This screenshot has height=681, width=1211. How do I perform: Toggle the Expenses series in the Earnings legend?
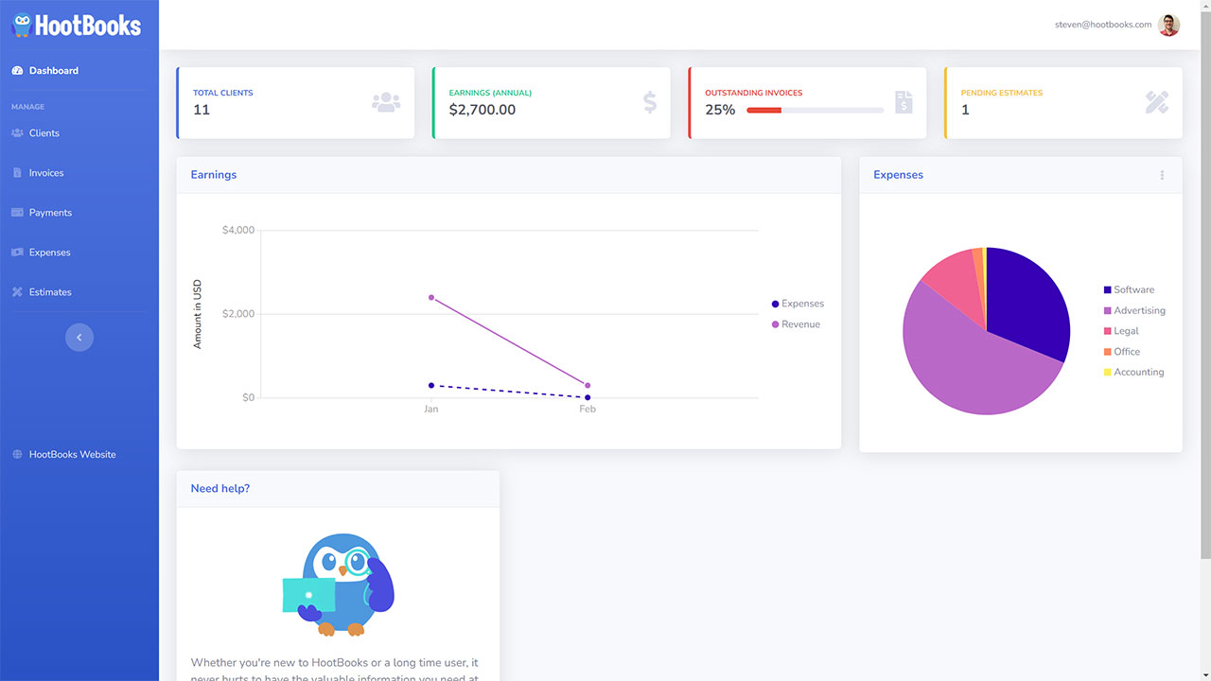tap(798, 304)
